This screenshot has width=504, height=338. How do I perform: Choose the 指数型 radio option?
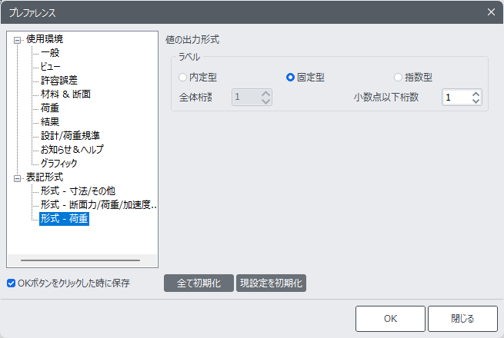click(398, 78)
